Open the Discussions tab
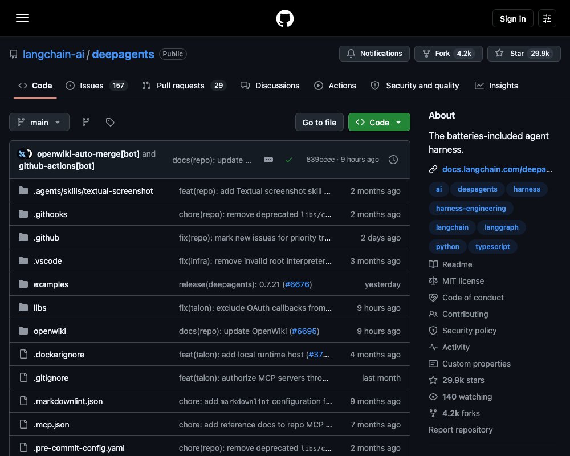Viewport: 570px width, 456px height. click(270, 85)
